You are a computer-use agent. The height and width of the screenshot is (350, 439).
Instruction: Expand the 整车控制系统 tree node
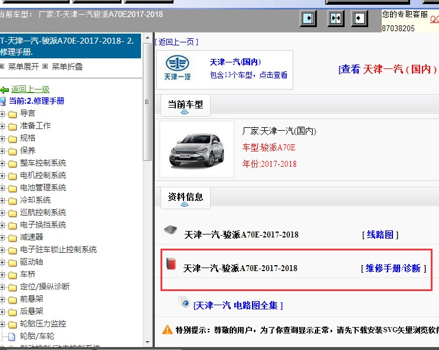point(2,164)
